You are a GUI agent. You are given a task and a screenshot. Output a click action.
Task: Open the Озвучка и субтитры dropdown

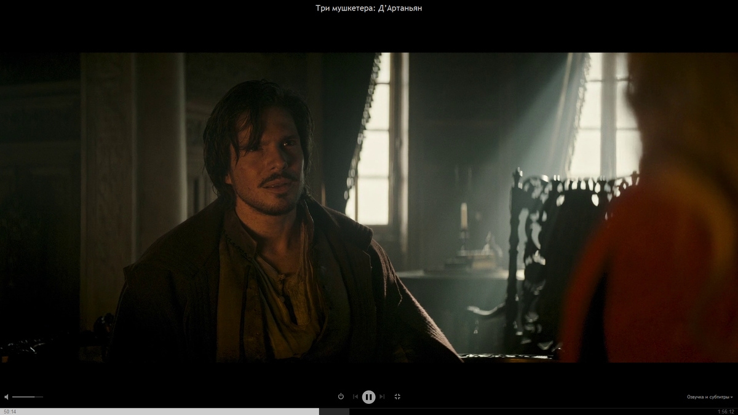coord(710,397)
